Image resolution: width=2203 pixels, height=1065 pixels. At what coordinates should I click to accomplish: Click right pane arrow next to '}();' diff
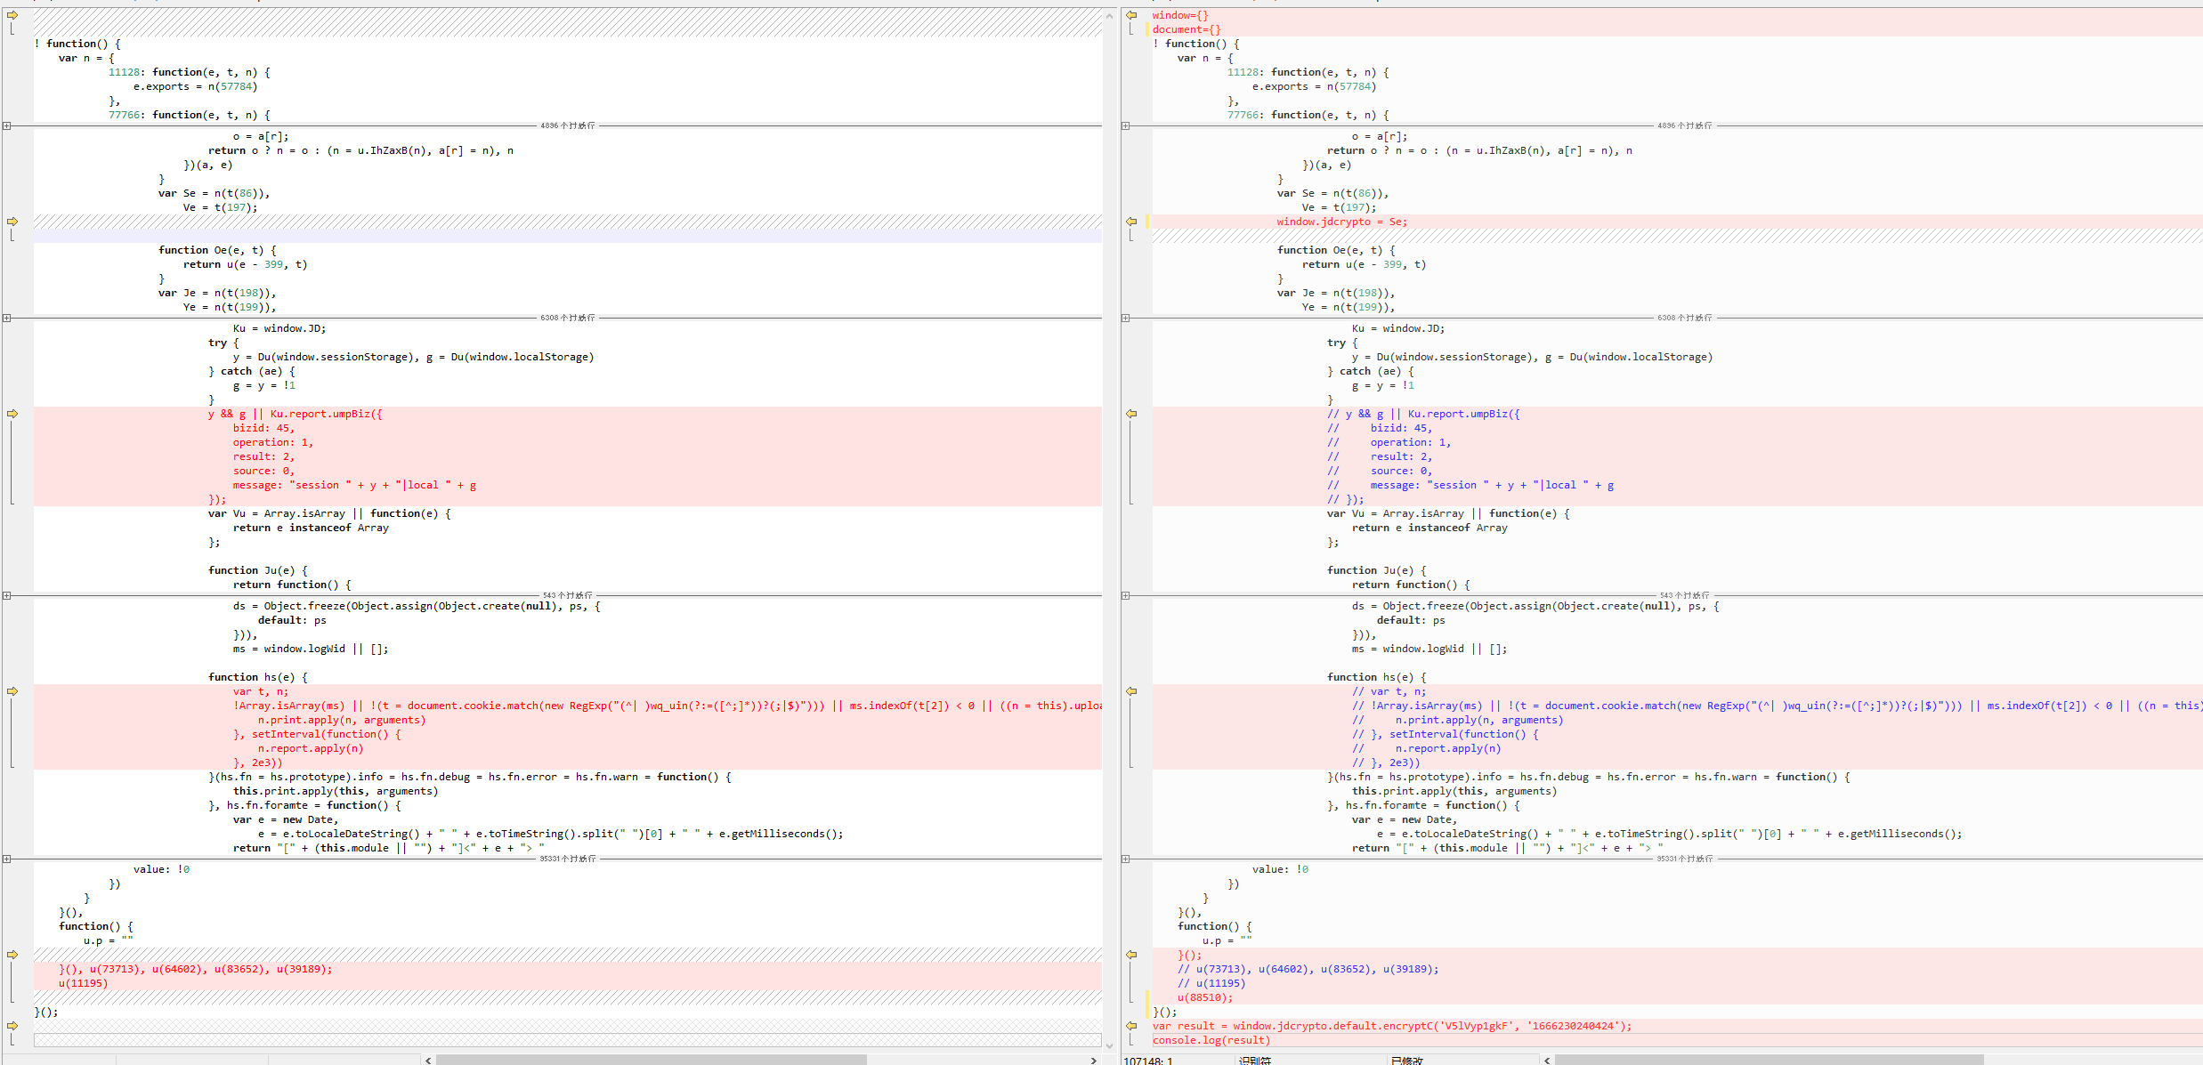pyautogui.click(x=1131, y=955)
